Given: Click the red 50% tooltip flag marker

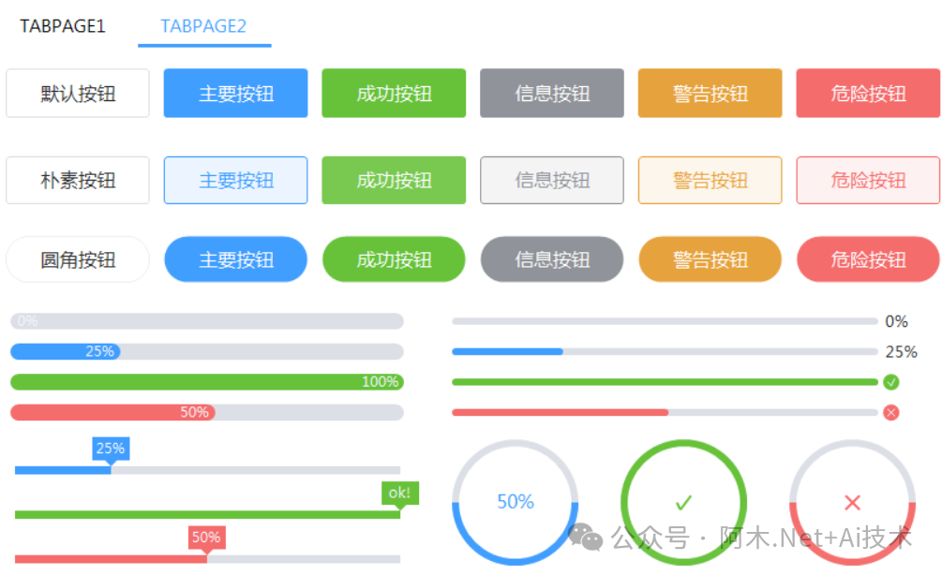Looking at the screenshot, I should (206, 538).
